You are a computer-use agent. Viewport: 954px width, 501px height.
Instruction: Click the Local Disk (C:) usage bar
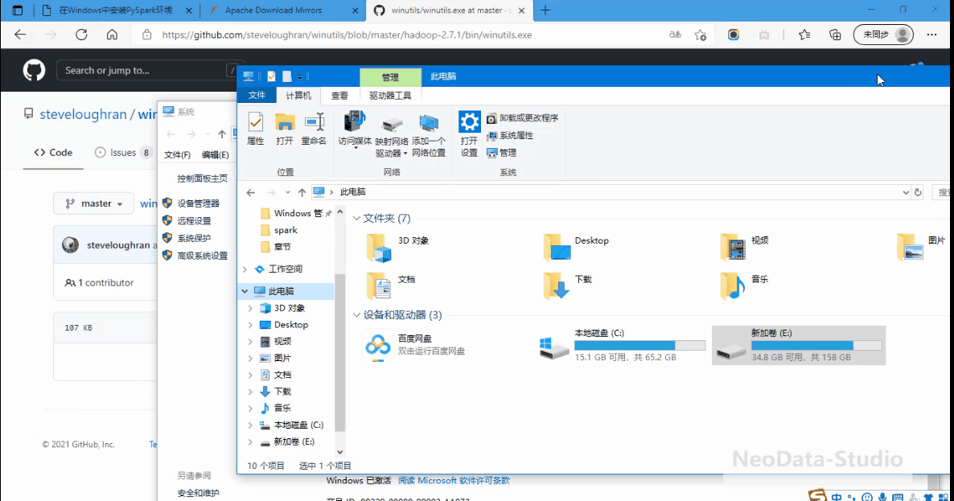click(x=639, y=345)
